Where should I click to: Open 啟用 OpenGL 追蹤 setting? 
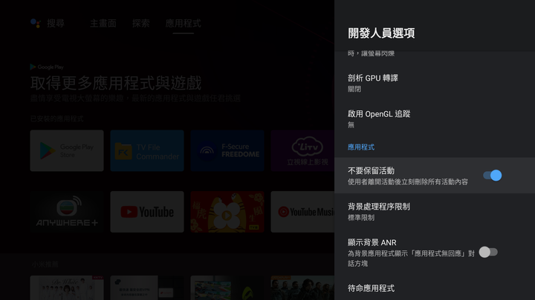coord(435,119)
